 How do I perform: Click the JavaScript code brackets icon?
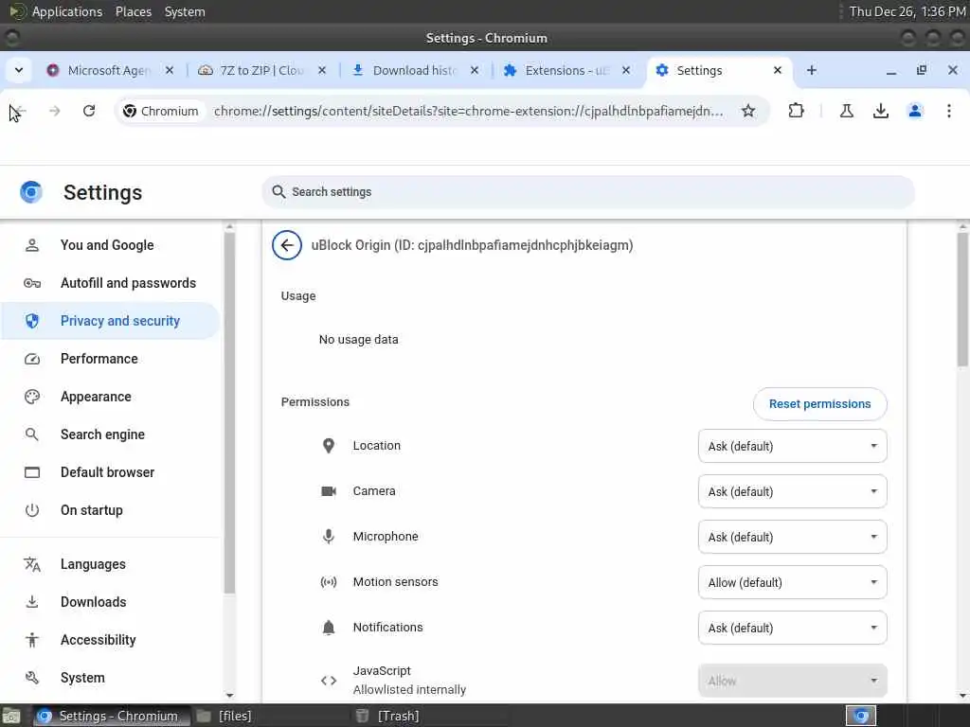tap(329, 681)
